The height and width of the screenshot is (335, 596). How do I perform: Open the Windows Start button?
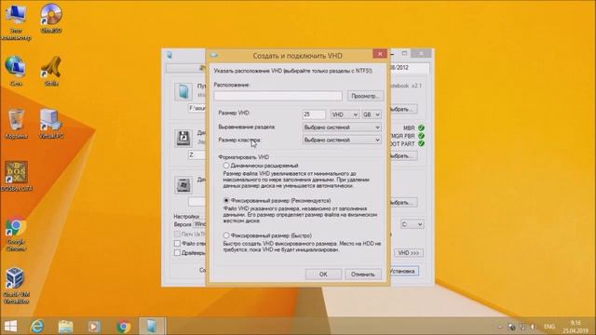tap(10, 327)
